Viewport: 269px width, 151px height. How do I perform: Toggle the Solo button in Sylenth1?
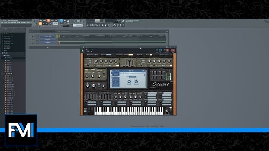[141, 55]
